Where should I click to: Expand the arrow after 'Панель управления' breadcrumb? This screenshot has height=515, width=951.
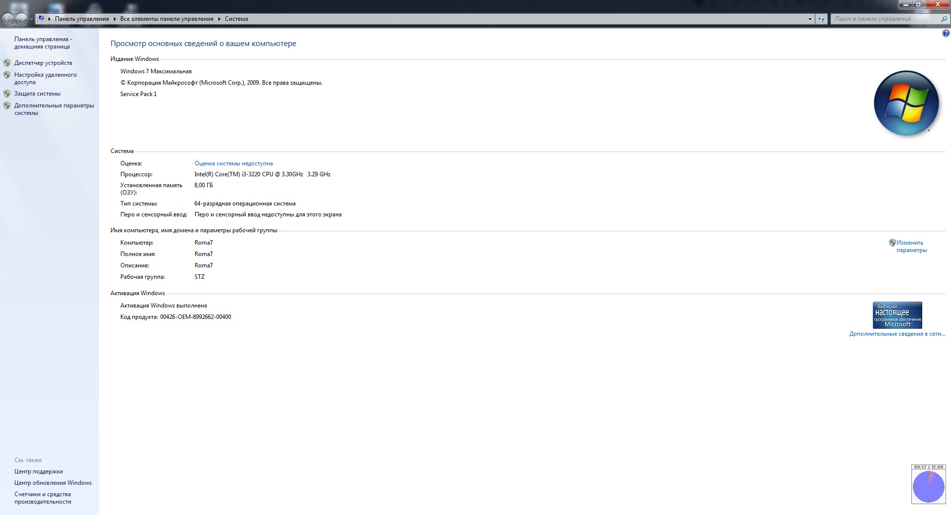[114, 19]
